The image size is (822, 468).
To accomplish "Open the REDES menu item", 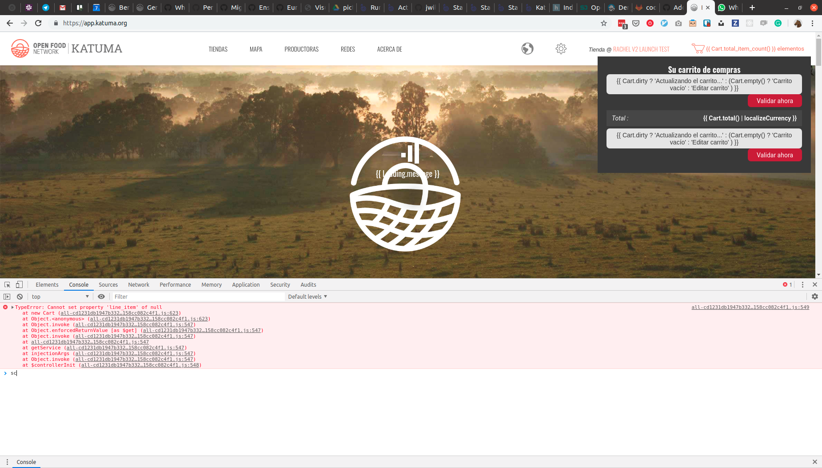I will click(x=348, y=49).
